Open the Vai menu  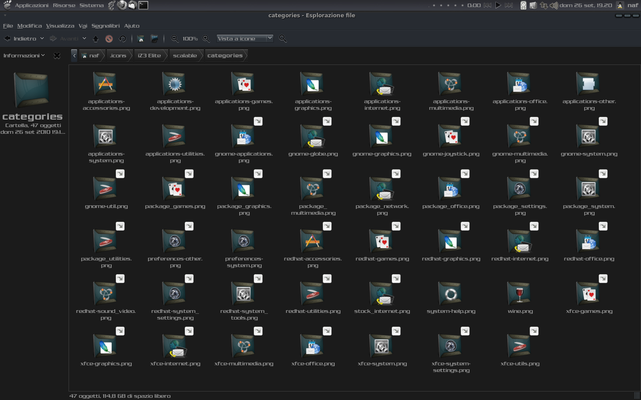[x=83, y=26]
